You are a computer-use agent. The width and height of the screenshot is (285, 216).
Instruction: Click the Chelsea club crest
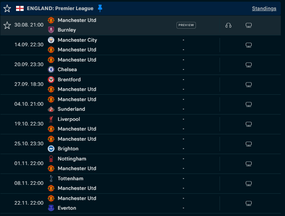coord(51,69)
